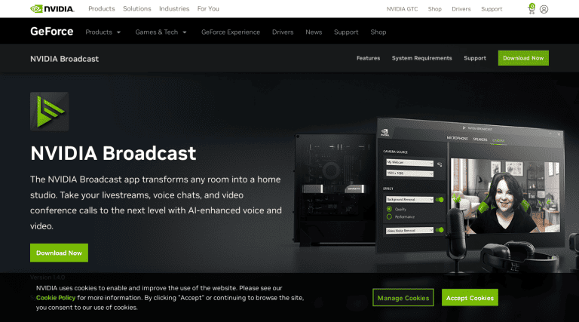Open GeForce Experience page
The height and width of the screenshot is (322, 579).
pos(231,32)
